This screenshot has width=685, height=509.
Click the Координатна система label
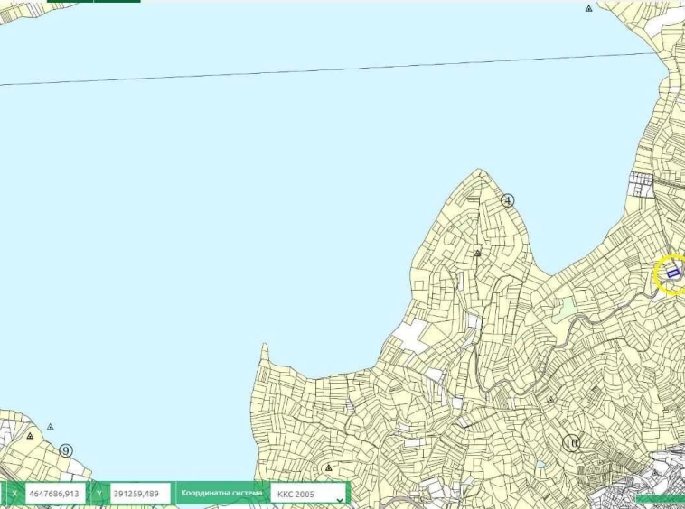point(222,494)
